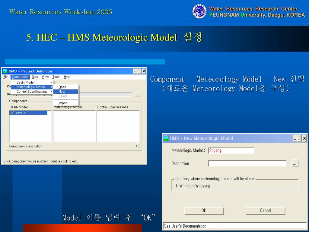
Task: Click the Meteorologic Model name field containing Soyang
Action: [231, 150]
